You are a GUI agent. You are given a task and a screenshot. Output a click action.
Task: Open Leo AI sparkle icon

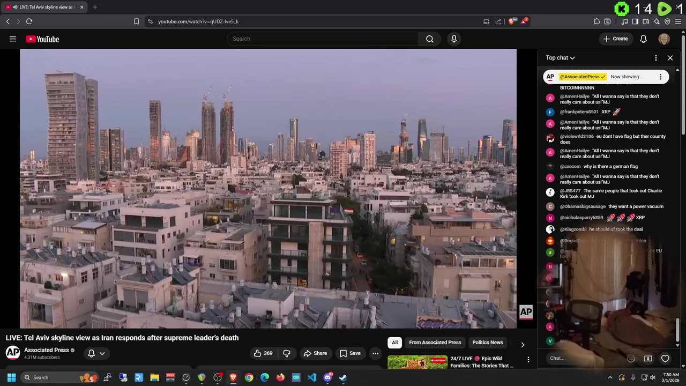(657, 21)
